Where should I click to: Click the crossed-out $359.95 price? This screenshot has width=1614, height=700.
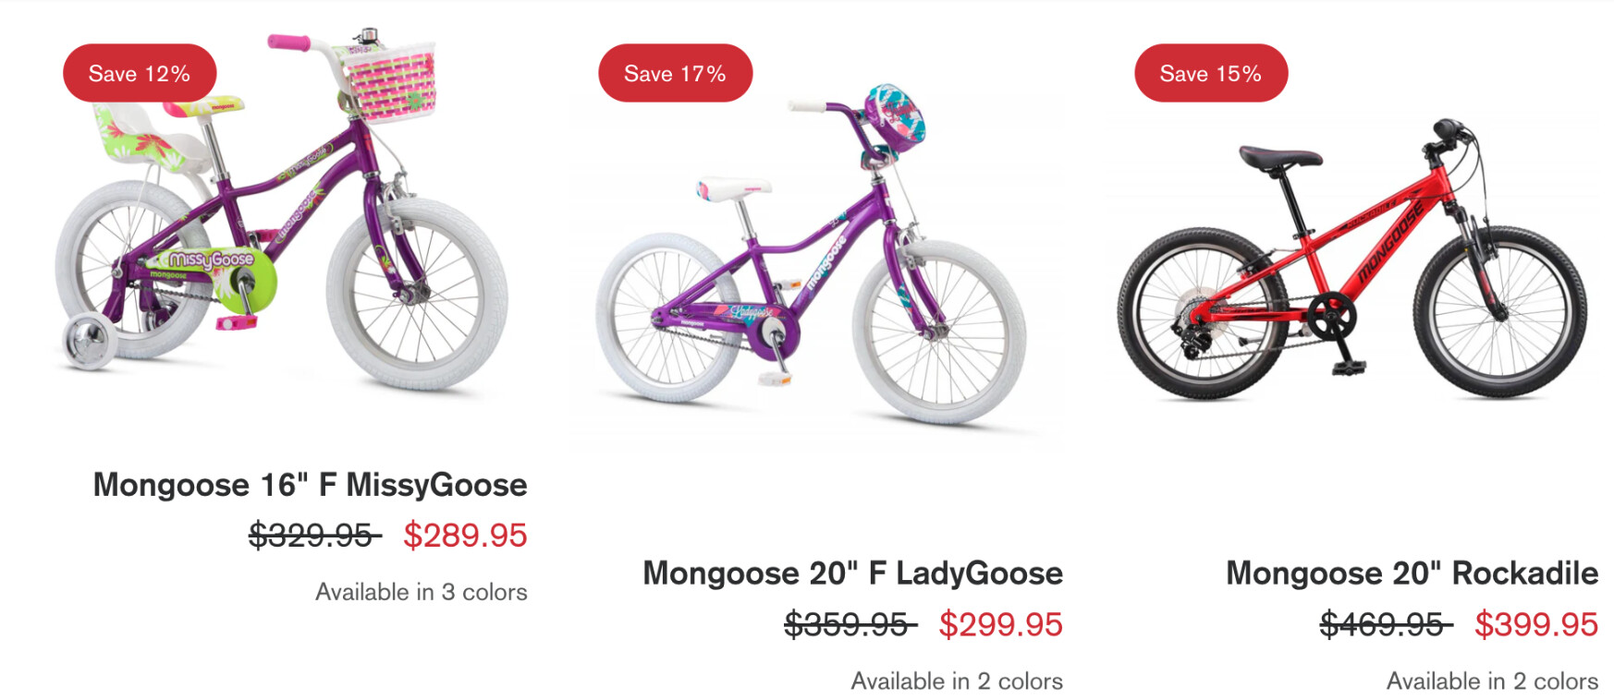[x=849, y=625]
